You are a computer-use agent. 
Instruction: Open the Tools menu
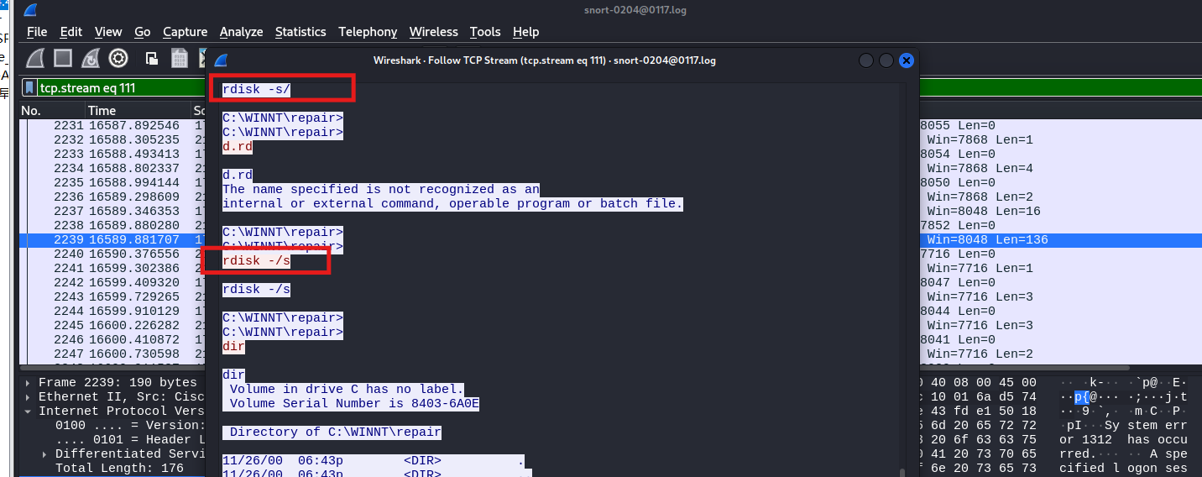(485, 32)
